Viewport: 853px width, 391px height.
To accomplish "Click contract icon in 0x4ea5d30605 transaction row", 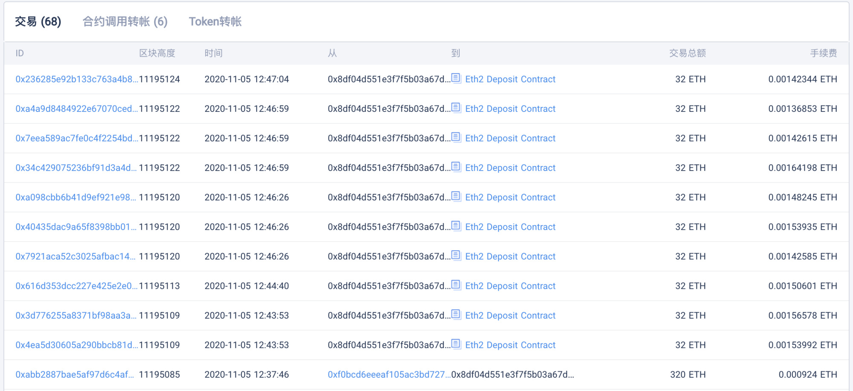I will click(456, 344).
